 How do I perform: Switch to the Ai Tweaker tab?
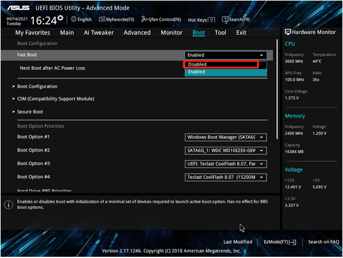[x=99, y=33]
